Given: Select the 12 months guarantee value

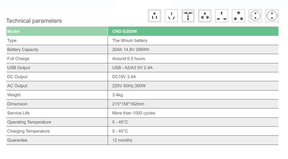Looking at the screenshot, I should [x=122, y=140].
